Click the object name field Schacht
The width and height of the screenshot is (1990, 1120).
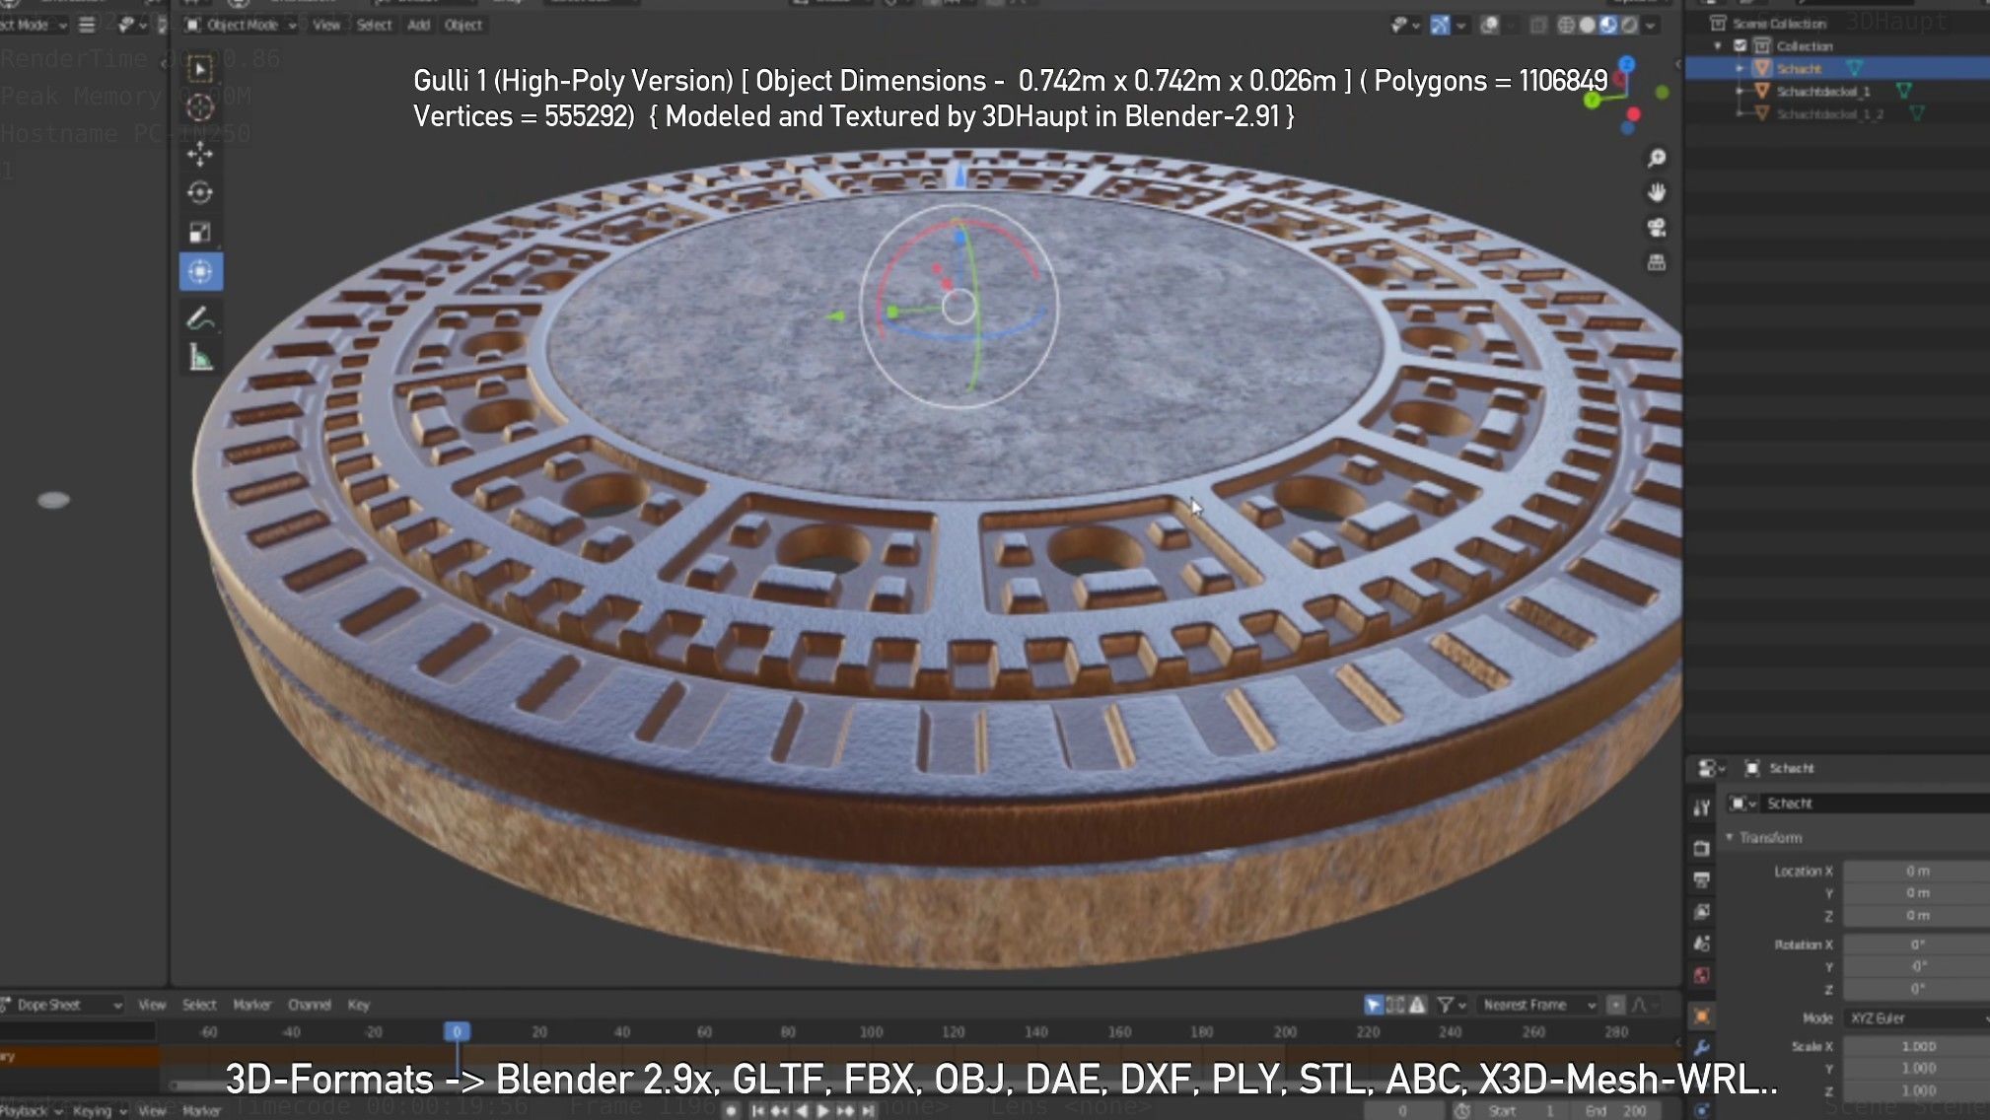[x=1874, y=804]
